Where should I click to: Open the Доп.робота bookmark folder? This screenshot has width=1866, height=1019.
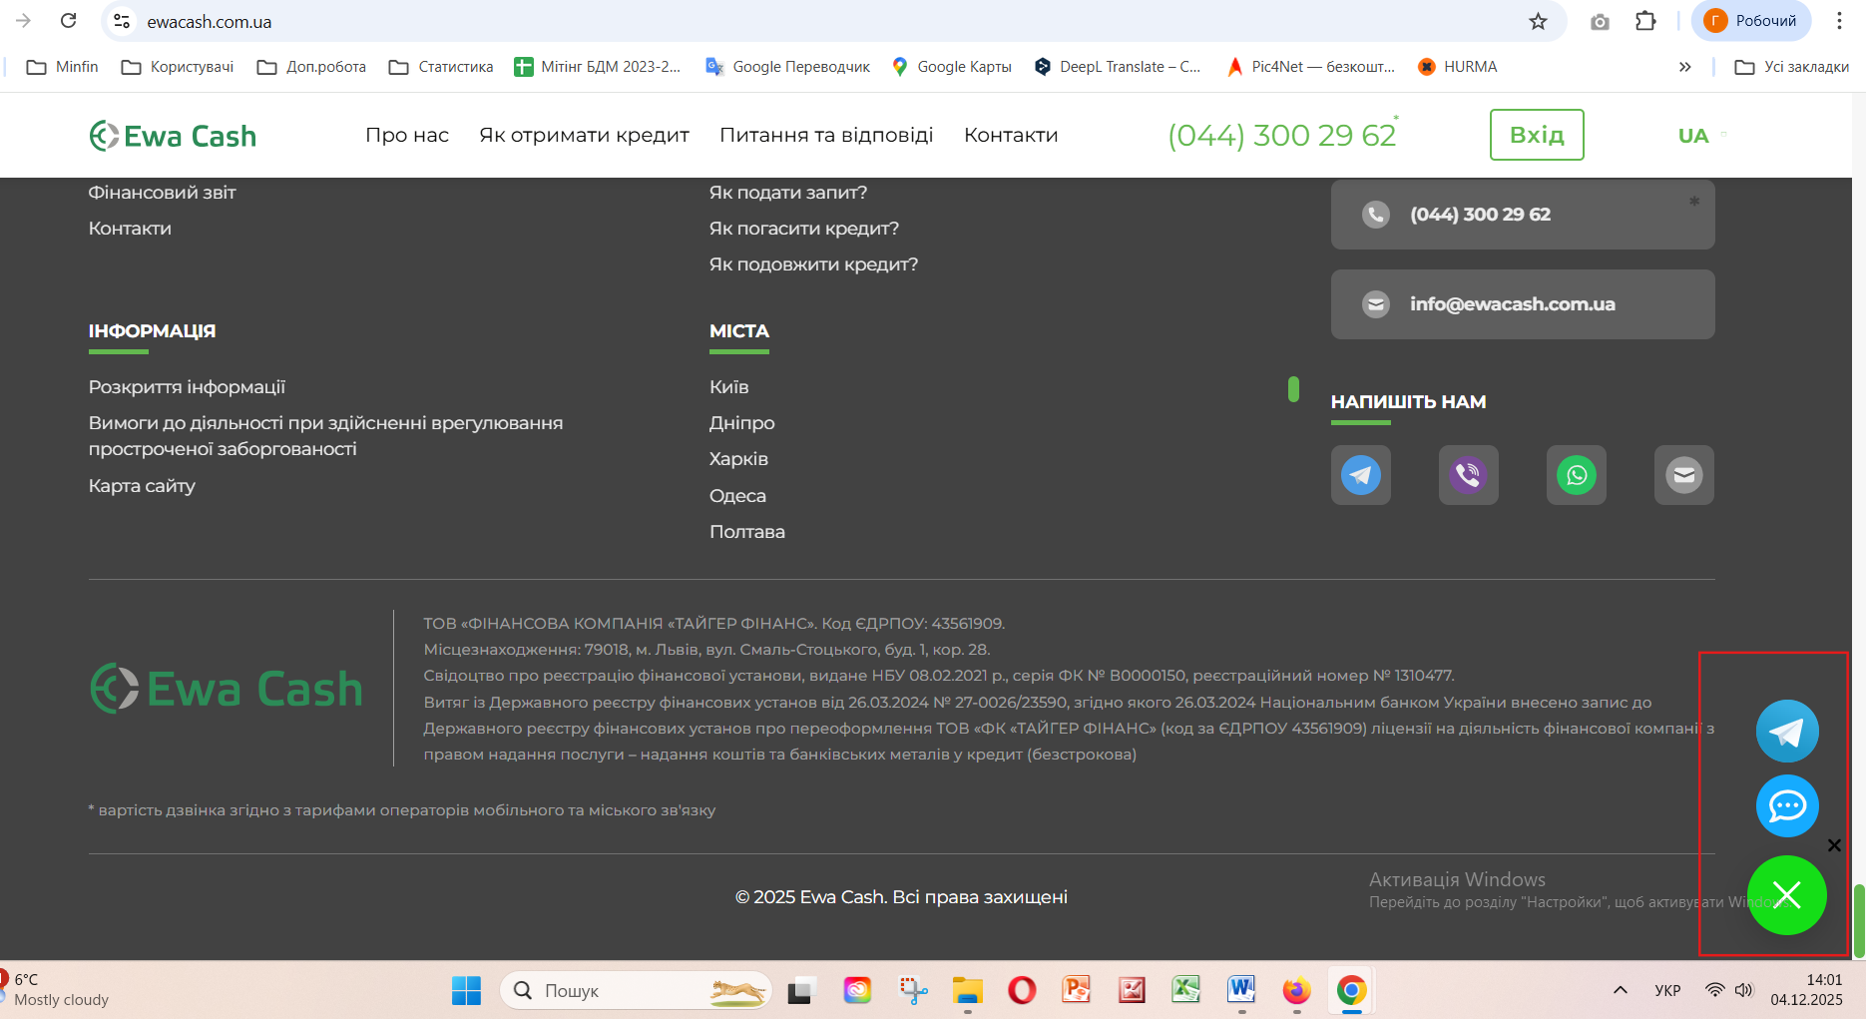[311, 67]
